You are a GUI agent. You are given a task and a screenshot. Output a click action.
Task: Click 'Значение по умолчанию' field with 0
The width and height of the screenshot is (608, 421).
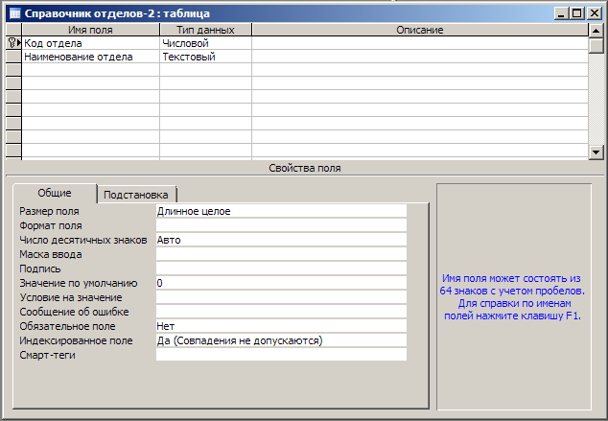click(x=282, y=283)
